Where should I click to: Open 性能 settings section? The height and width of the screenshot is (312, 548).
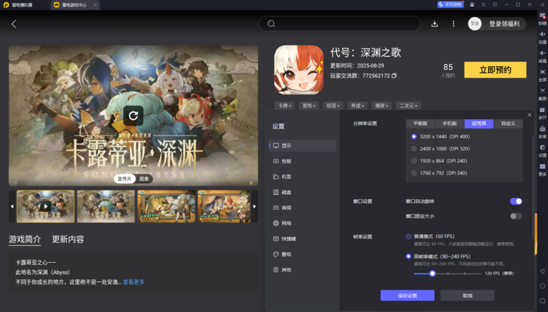click(x=303, y=161)
